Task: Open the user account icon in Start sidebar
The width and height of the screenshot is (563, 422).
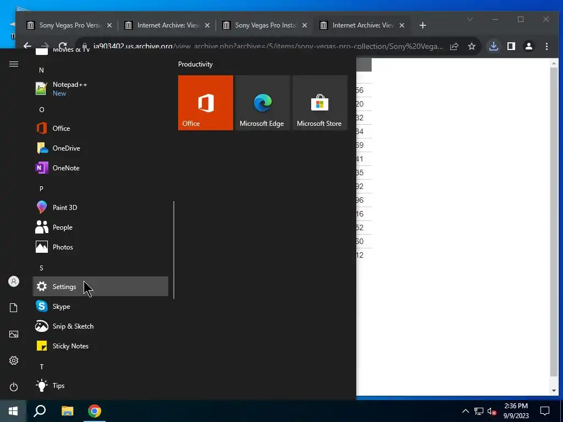Action: [x=14, y=281]
